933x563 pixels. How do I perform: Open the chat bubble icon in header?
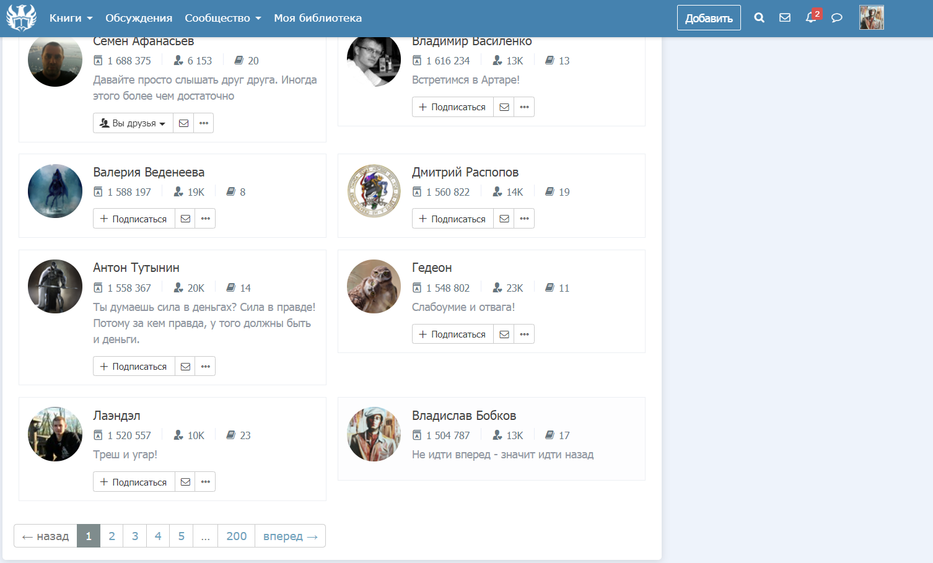[x=836, y=18]
